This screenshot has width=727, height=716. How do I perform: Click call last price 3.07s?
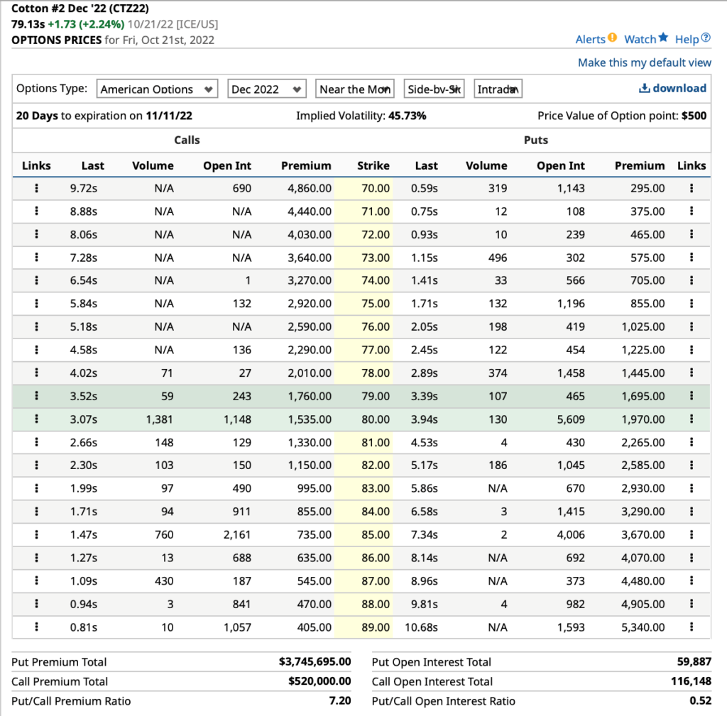click(84, 419)
